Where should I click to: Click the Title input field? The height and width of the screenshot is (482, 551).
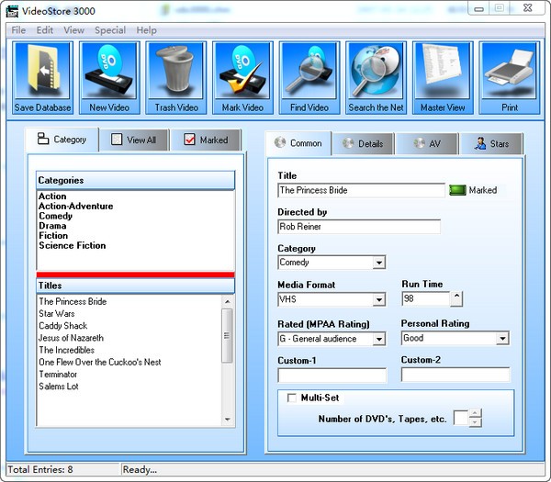(361, 191)
